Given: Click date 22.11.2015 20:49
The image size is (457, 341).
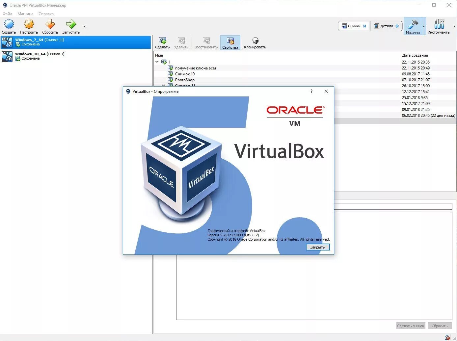Looking at the screenshot, I should click(x=416, y=68).
